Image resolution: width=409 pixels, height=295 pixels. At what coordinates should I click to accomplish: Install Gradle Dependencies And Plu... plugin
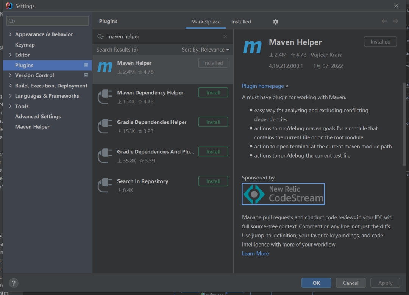[213, 151]
